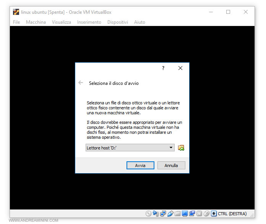Click the mouse integration status icon

(206, 214)
